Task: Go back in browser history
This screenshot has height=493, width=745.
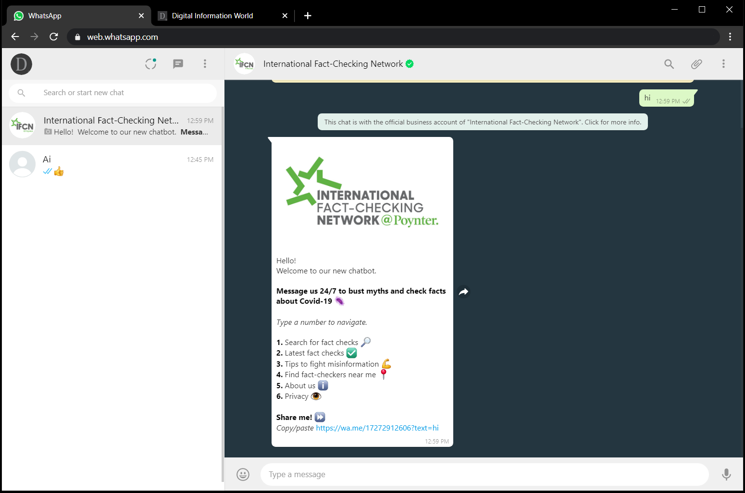Action: click(15, 37)
